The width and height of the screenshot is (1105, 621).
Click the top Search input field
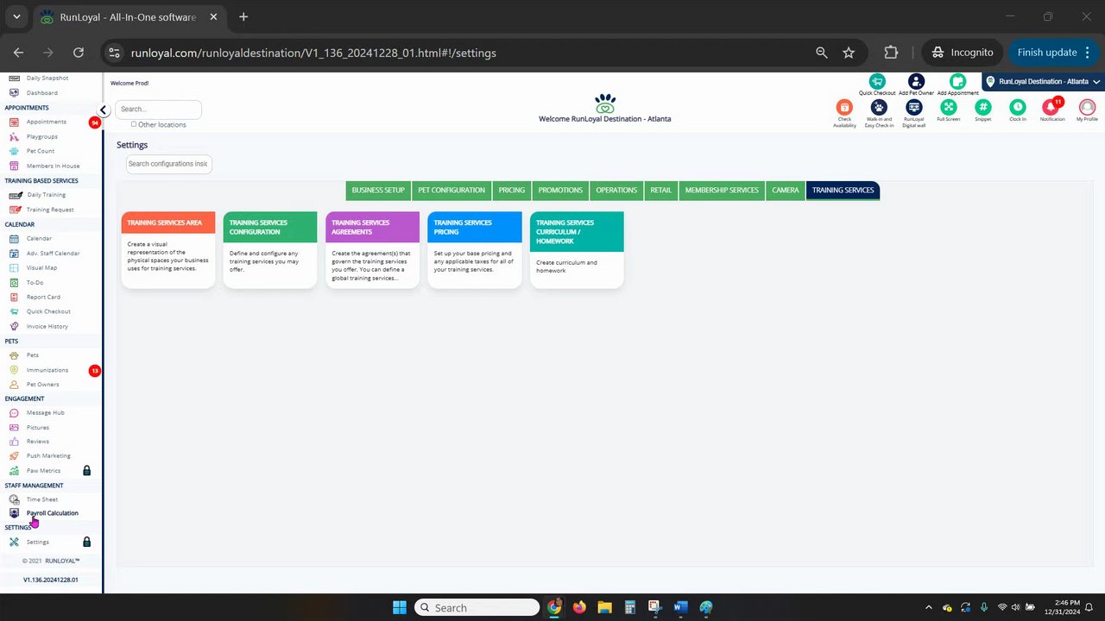pos(158,110)
